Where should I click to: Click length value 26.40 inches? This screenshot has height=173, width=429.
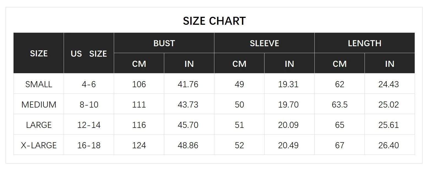tap(388, 145)
